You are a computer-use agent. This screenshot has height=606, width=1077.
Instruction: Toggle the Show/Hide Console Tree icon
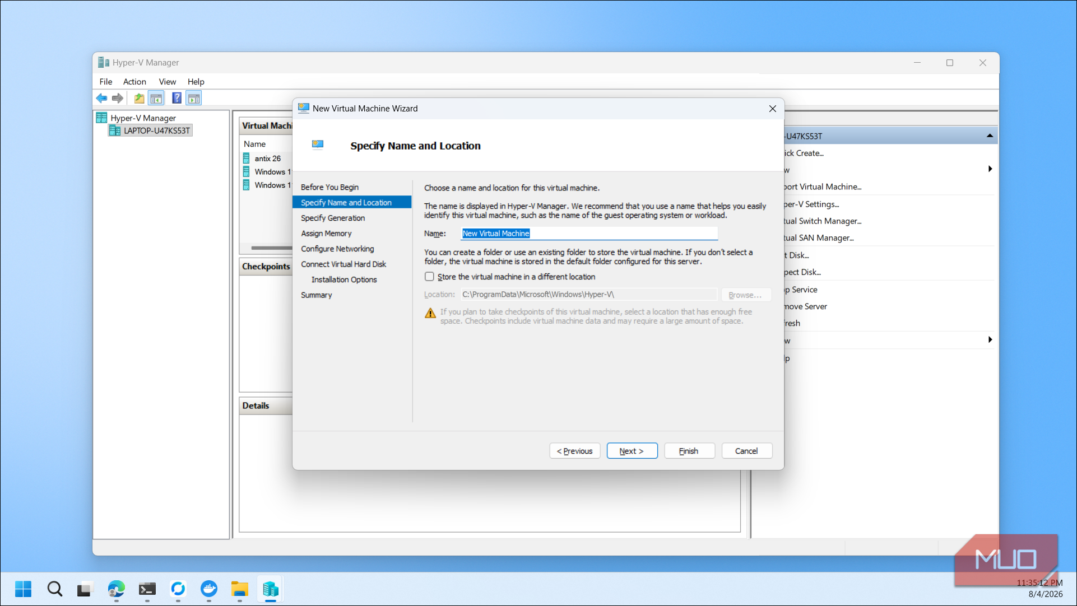(156, 99)
